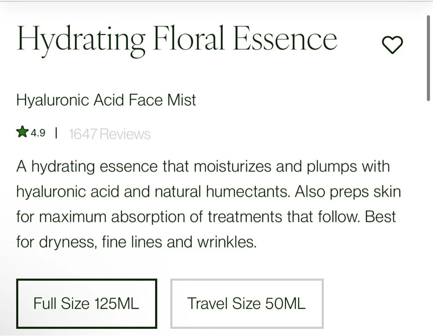Viewport: 433px width, 336px height.
Task: Choose the Travel Size 50ML option
Action: point(246,303)
